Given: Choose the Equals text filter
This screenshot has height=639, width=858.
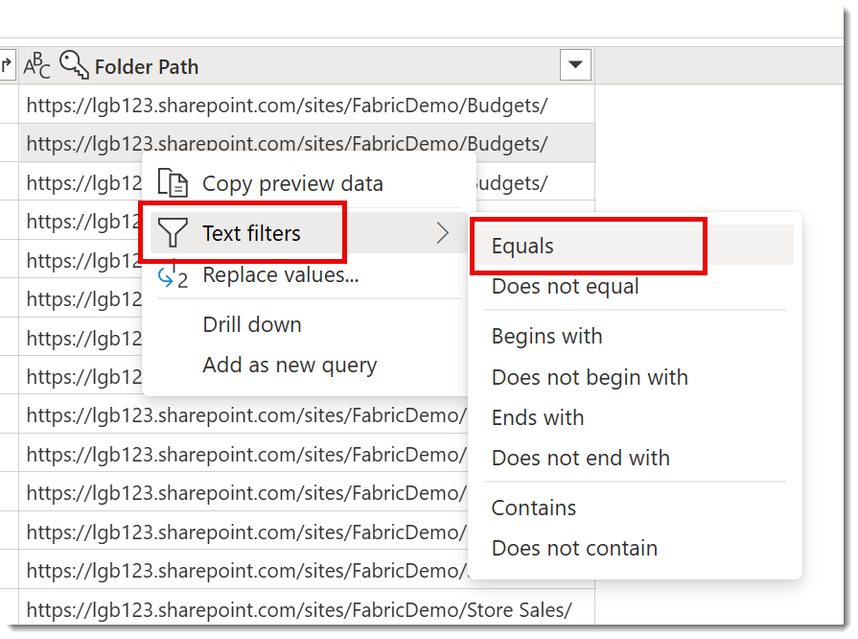Looking at the screenshot, I should 635,246.
